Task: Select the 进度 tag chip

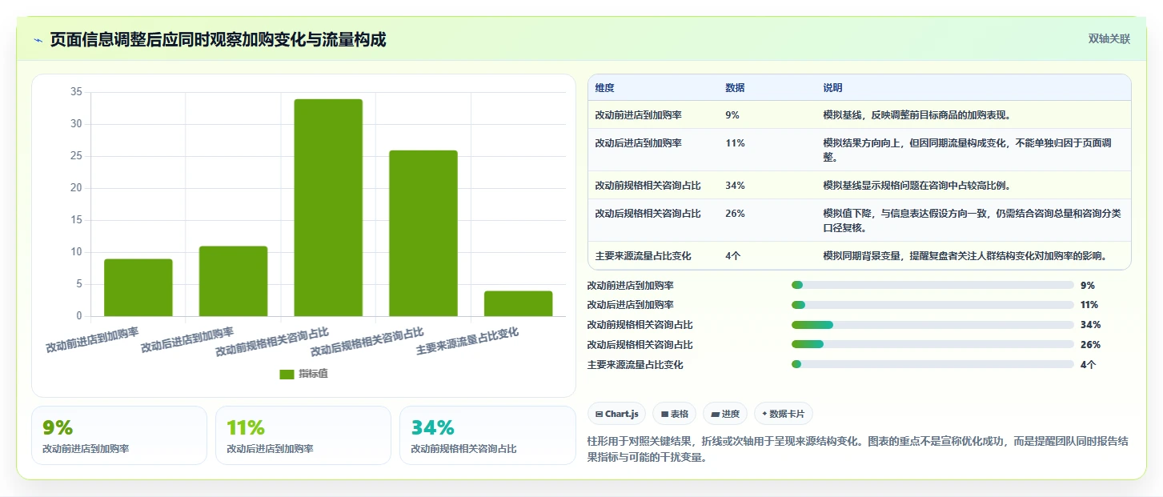Action: point(725,414)
